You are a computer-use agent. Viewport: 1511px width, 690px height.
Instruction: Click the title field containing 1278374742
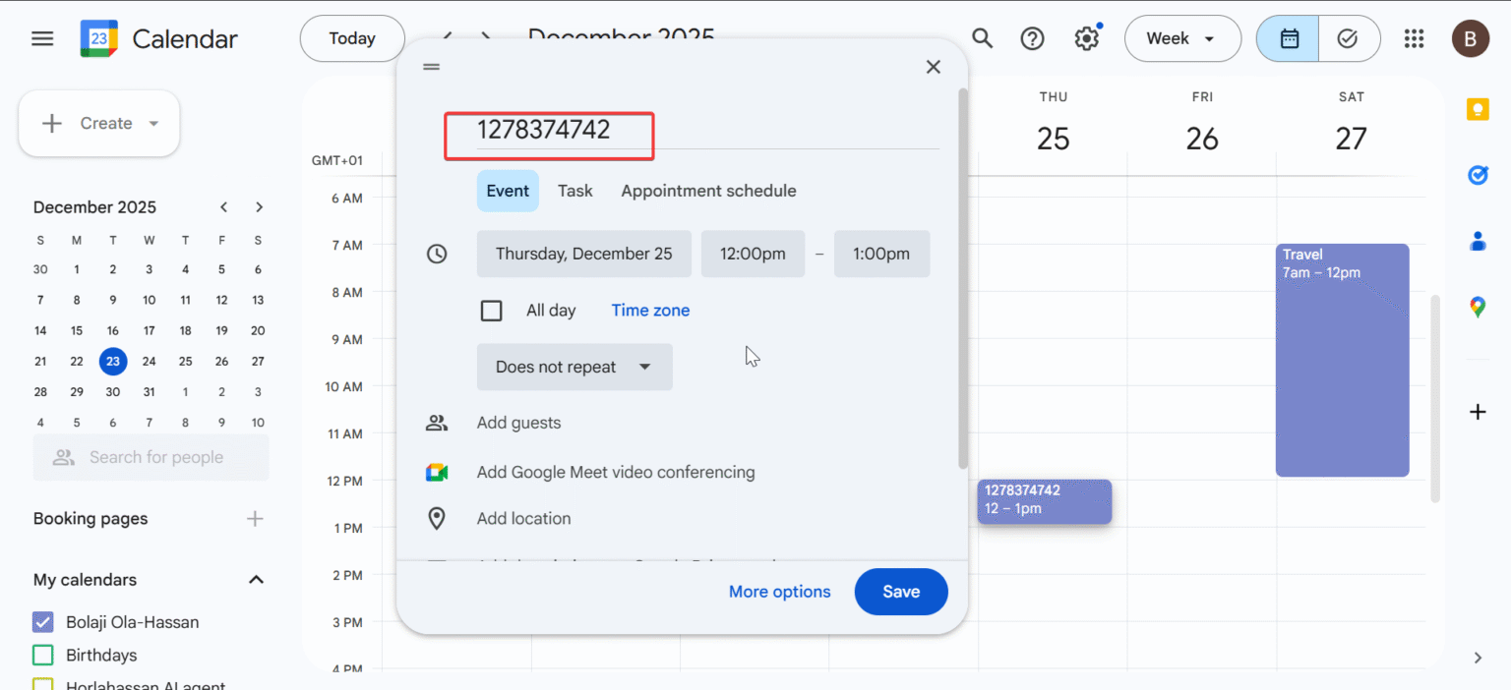point(707,131)
